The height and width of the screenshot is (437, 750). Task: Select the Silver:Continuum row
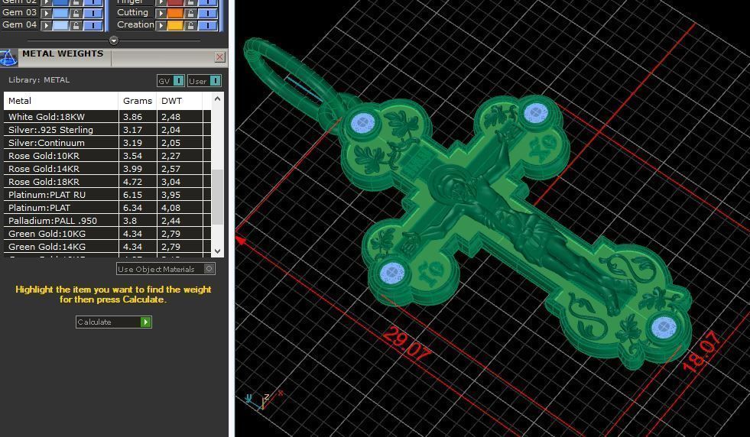(108, 142)
